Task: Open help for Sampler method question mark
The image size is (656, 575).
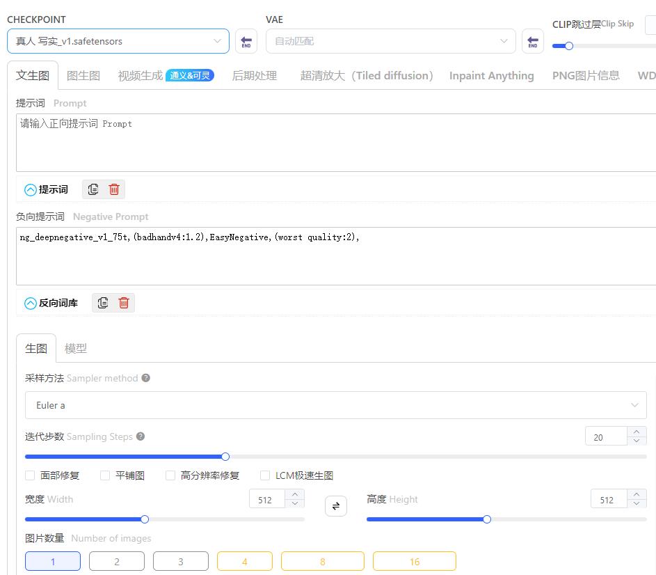Action: 145,378
